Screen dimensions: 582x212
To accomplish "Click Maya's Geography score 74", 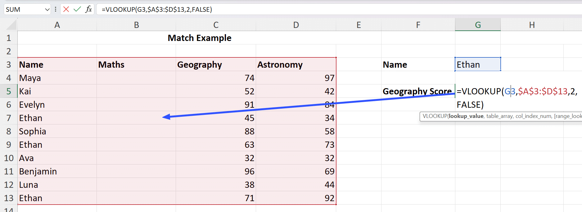I will click(216, 78).
